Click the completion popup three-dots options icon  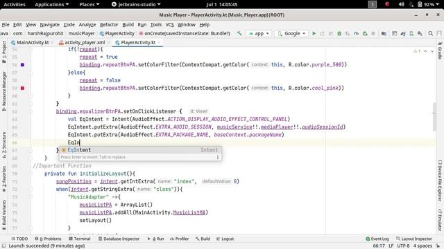(217, 157)
